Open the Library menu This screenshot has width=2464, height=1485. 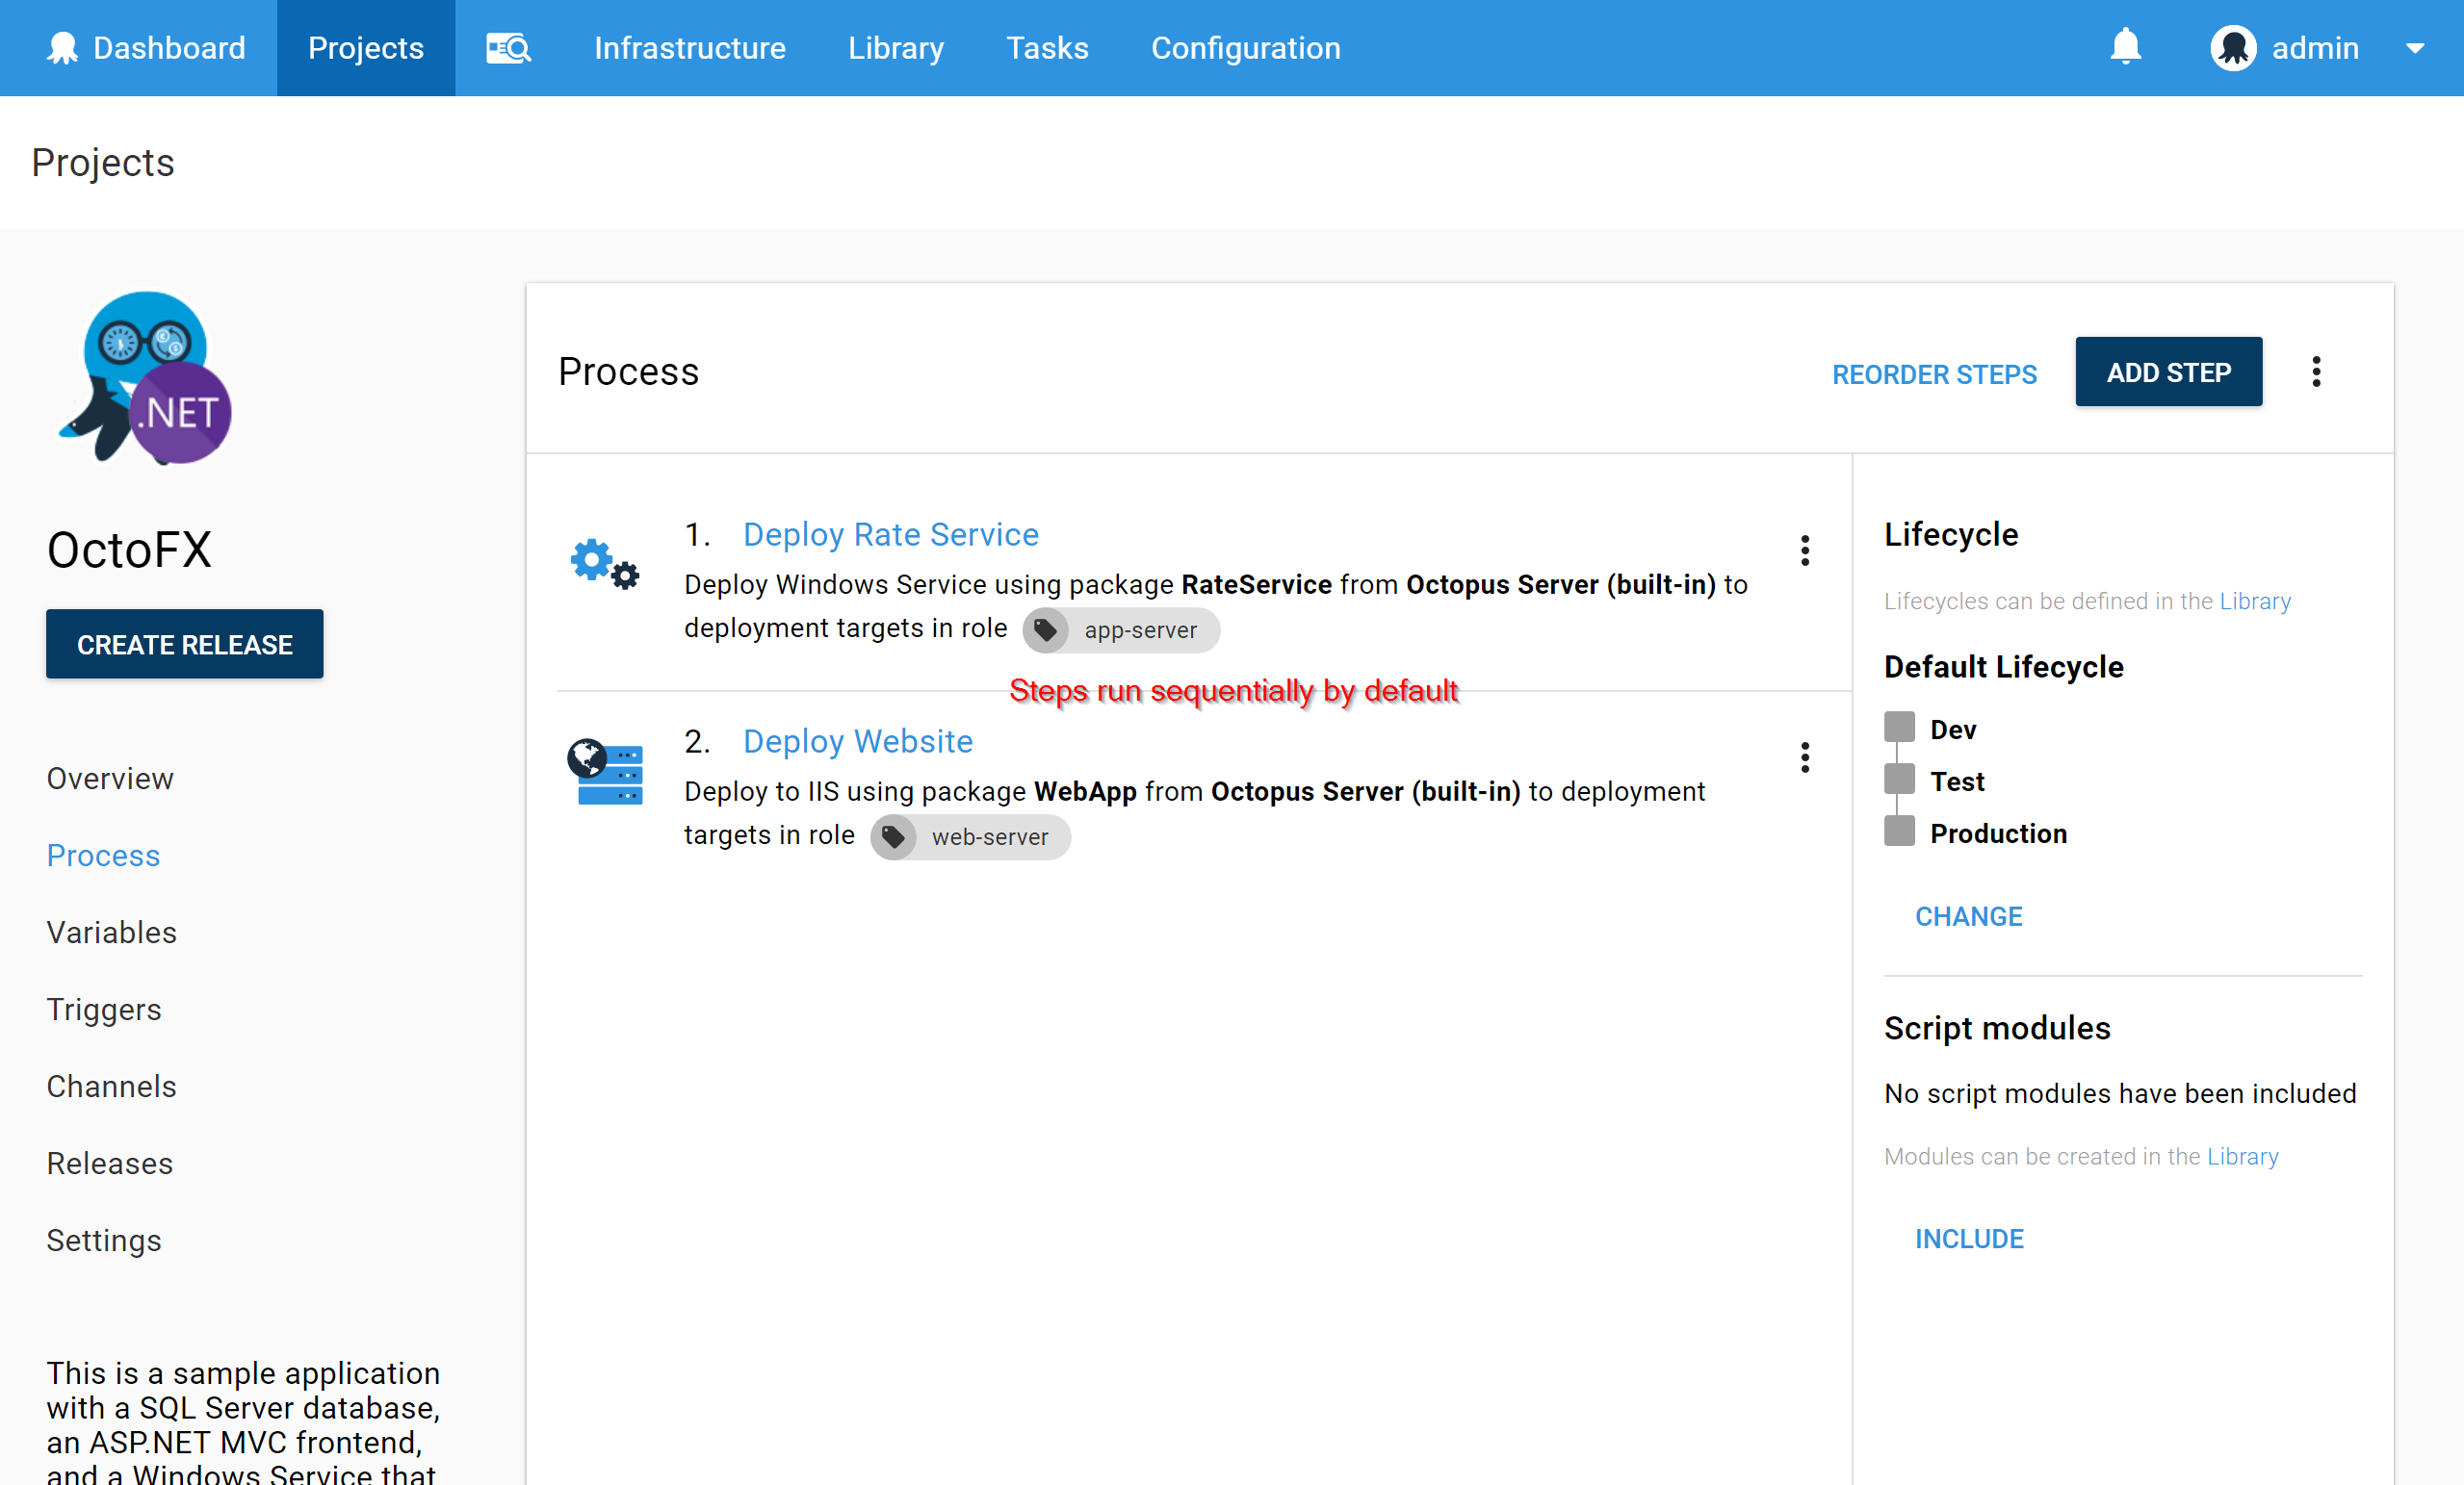(x=896, y=48)
